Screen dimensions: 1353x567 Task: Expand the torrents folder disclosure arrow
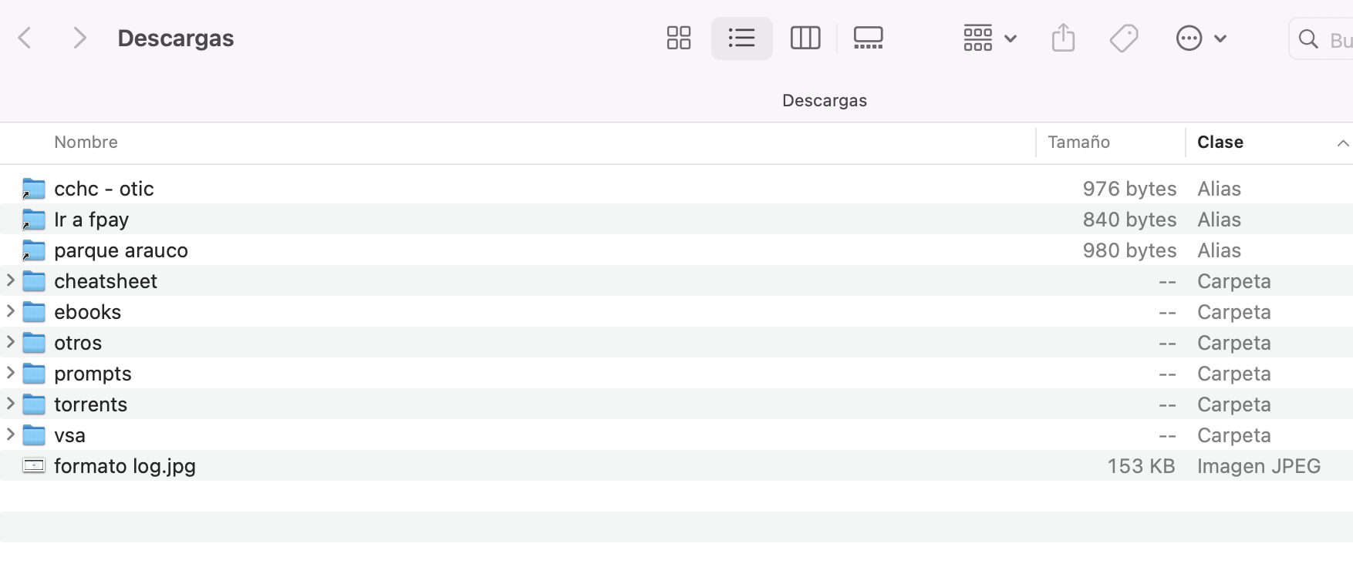(11, 404)
